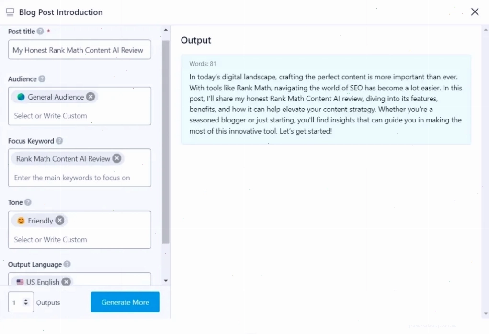Viewport: 489px width, 334px height.
Task: Click the 'Blog Post Introduction' title text
Action: (x=61, y=12)
